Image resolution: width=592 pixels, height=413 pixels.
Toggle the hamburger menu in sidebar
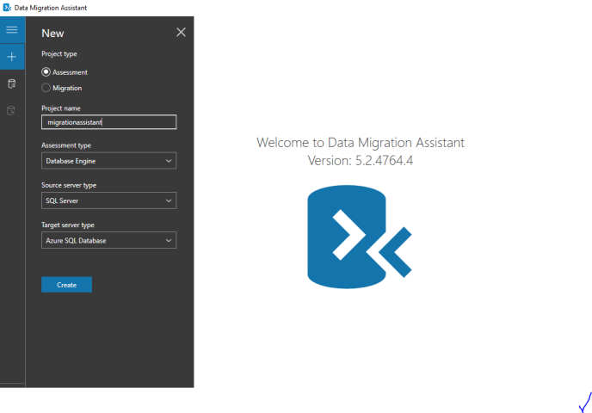click(x=12, y=30)
